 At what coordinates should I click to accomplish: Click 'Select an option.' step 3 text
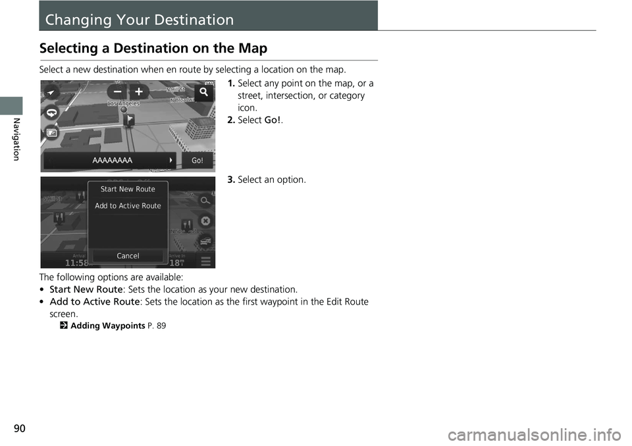[272, 180]
